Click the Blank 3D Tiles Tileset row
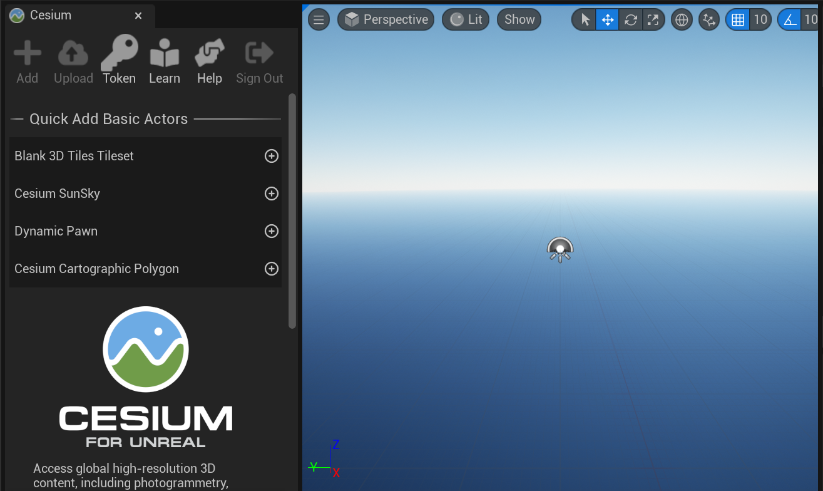 [145, 156]
